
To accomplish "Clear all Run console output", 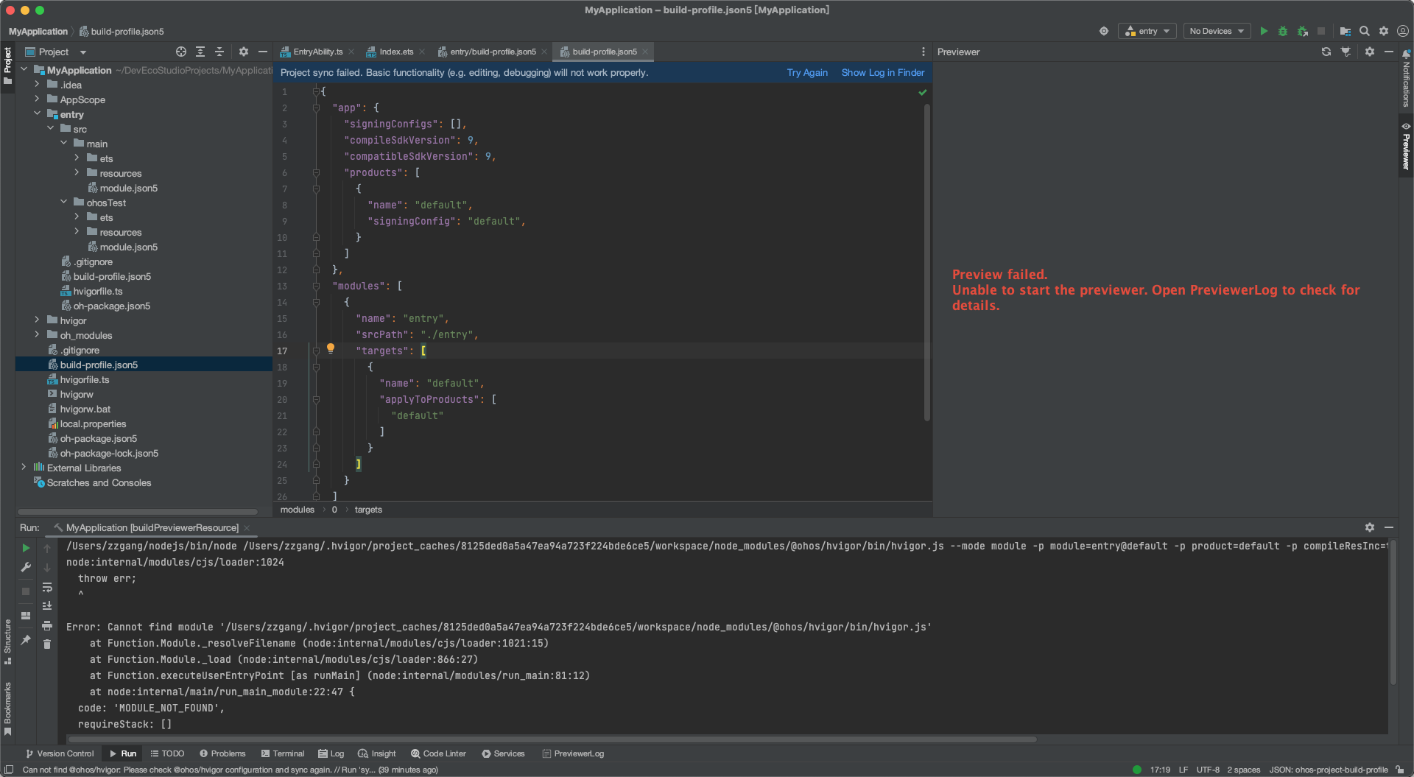I will (x=47, y=644).
